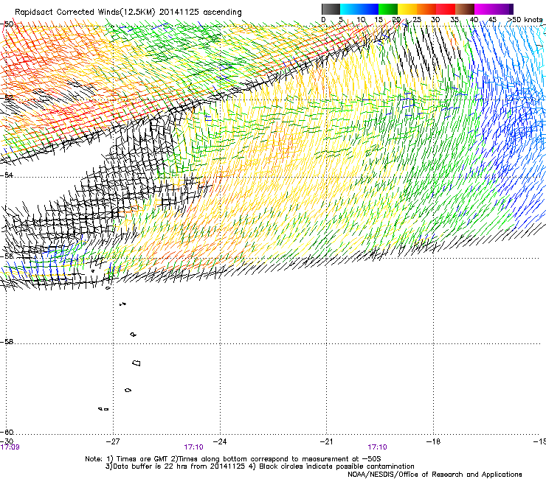Click the -18 longitude axis label
Screen dimensions: 546x479
coord(434,441)
